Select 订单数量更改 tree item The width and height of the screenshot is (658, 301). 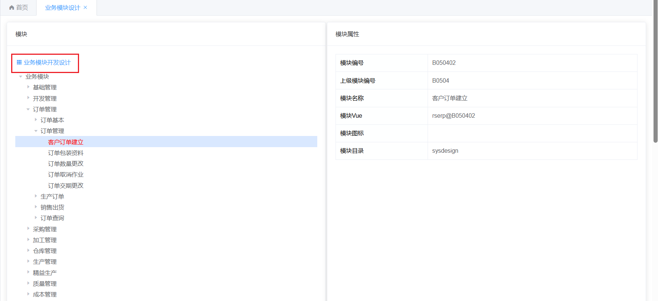coord(66,164)
